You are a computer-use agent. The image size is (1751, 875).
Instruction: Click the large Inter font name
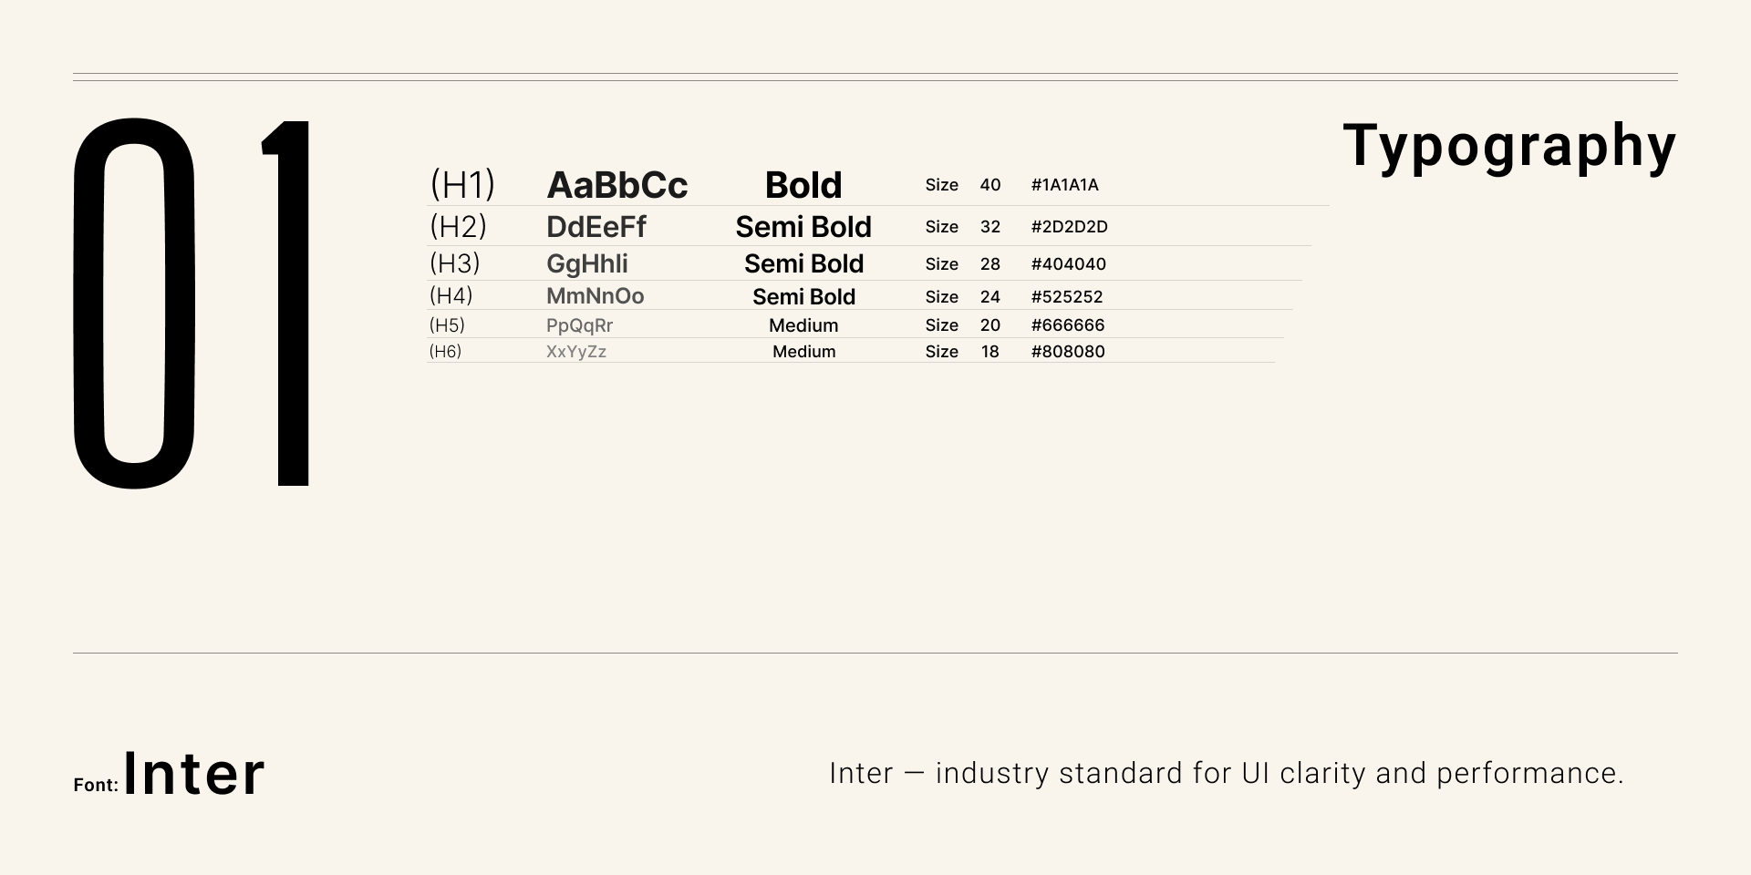tap(194, 775)
